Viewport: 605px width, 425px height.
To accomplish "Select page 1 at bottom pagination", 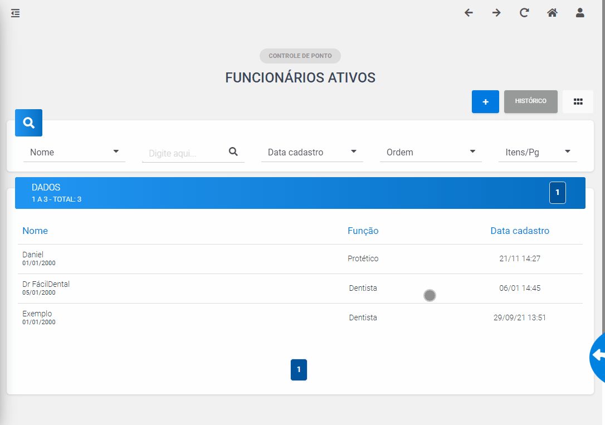I will tap(299, 369).
